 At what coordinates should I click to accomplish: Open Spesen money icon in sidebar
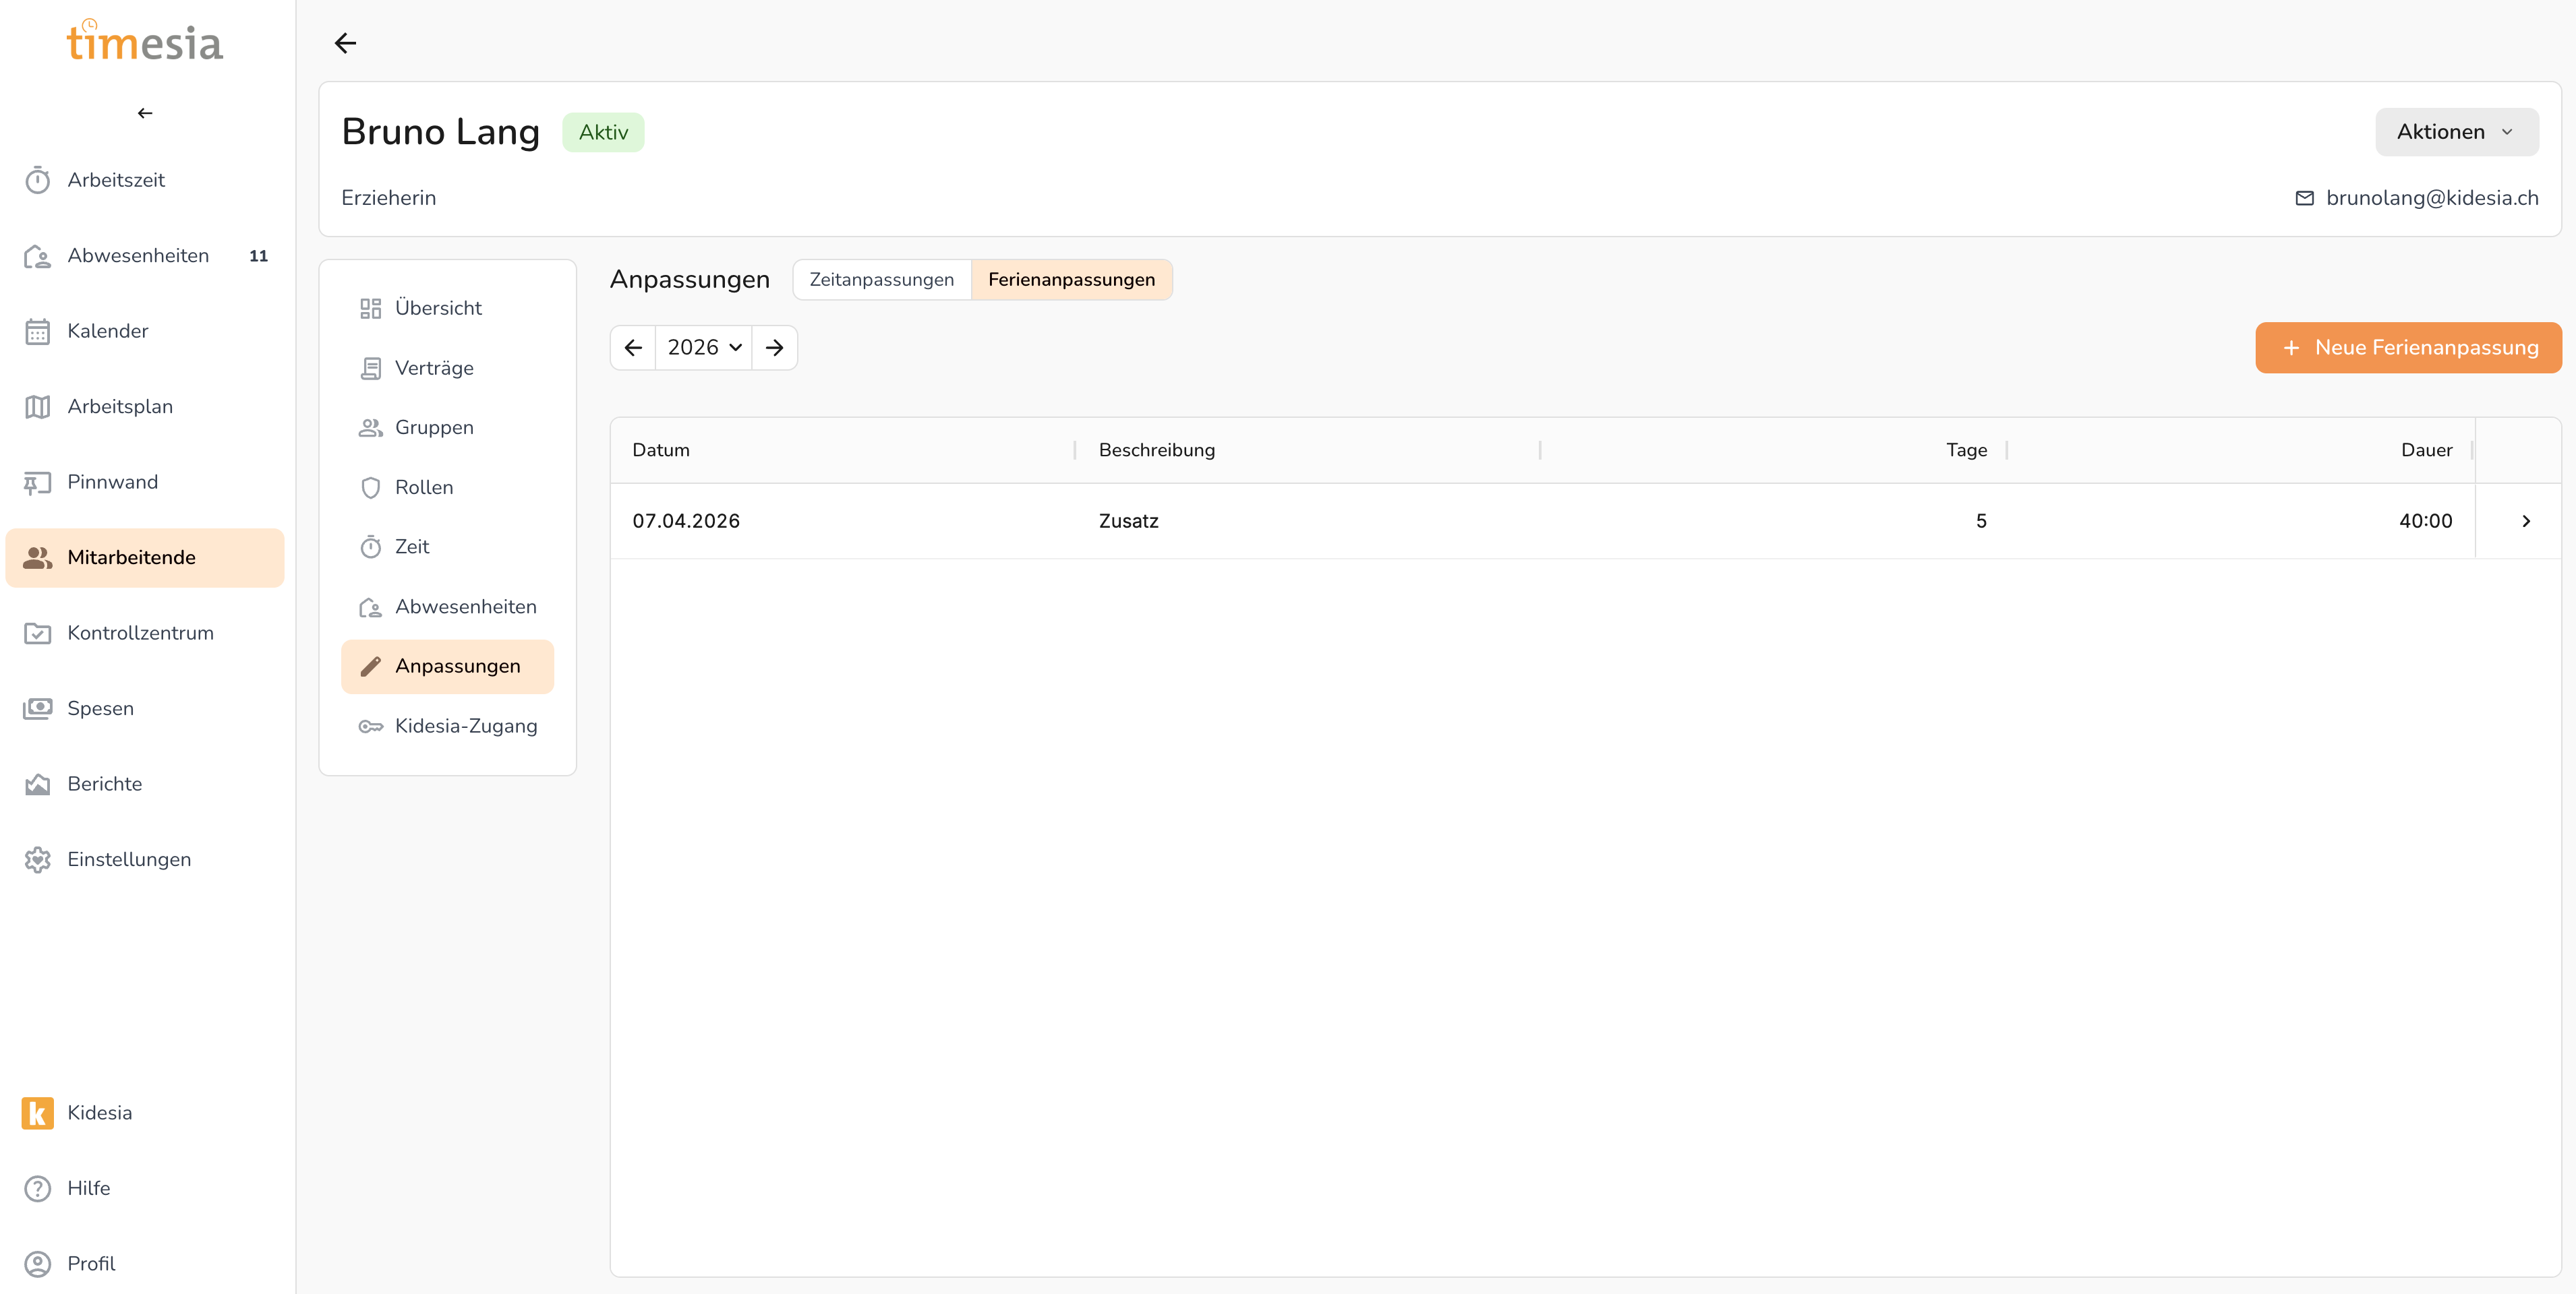(x=37, y=708)
